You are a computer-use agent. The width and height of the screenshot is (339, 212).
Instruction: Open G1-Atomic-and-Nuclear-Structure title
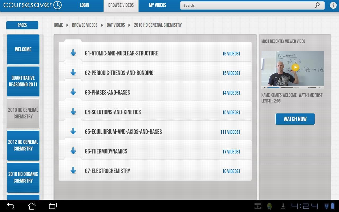(x=121, y=53)
